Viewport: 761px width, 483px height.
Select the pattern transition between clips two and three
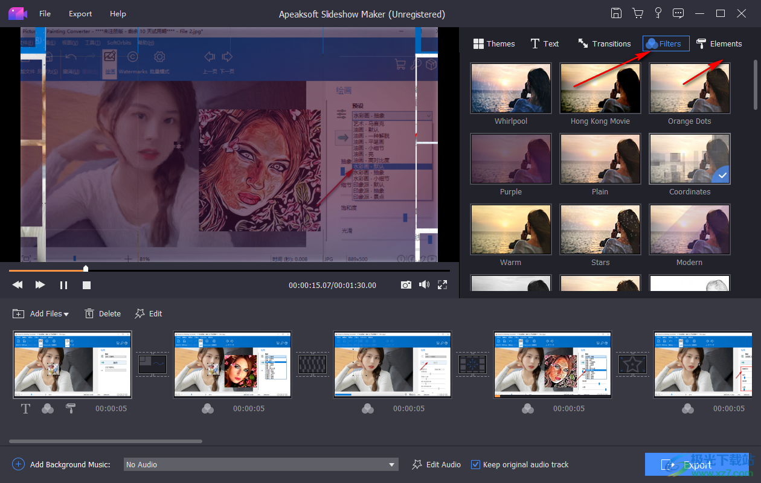pos(312,364)
